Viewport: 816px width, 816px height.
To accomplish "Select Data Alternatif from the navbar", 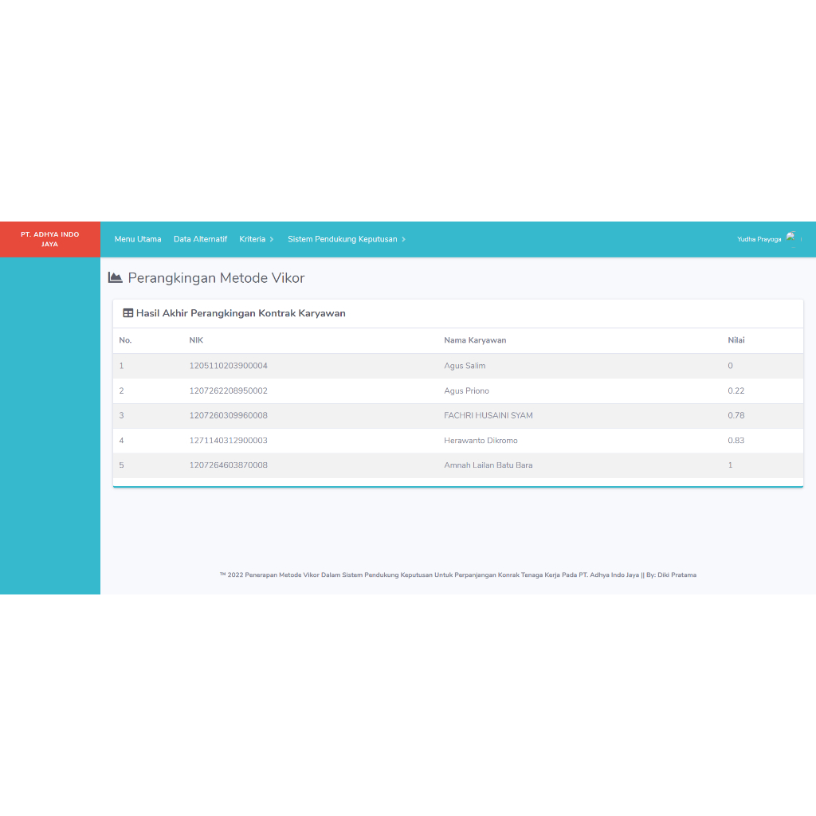I will 200,238.
